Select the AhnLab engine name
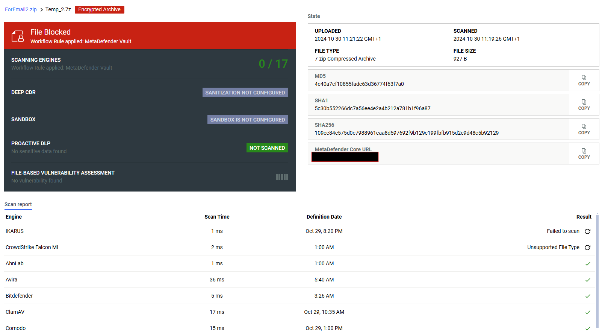This screenshot has height=336, width=602. point(15,263)
